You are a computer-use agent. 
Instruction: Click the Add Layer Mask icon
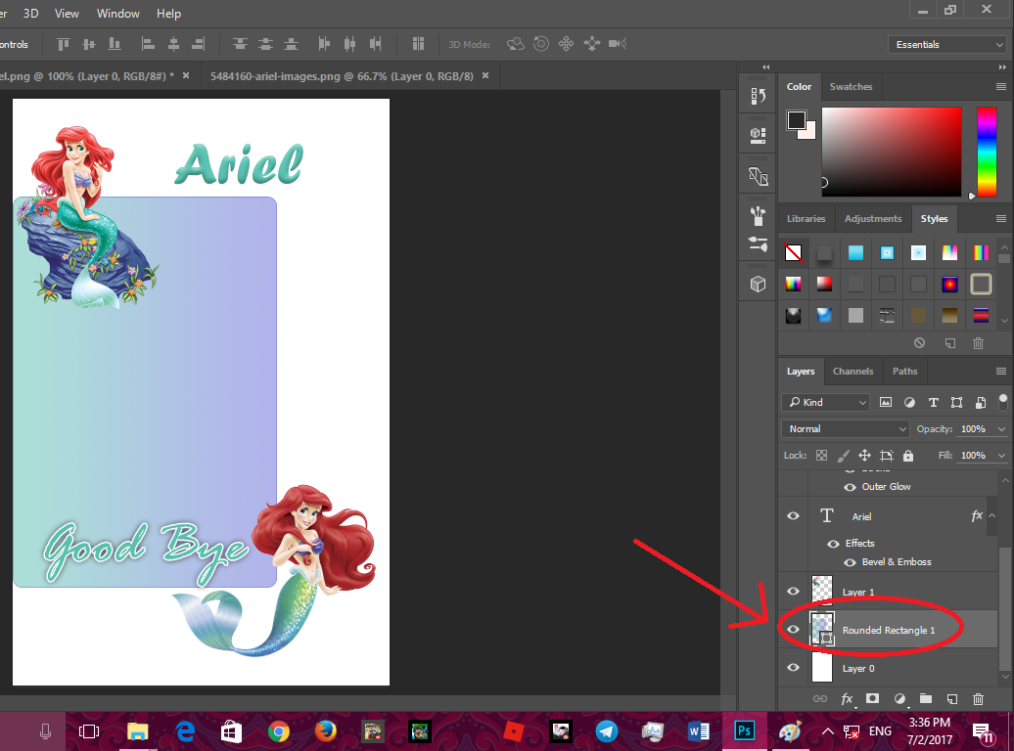tap(872, 698)
